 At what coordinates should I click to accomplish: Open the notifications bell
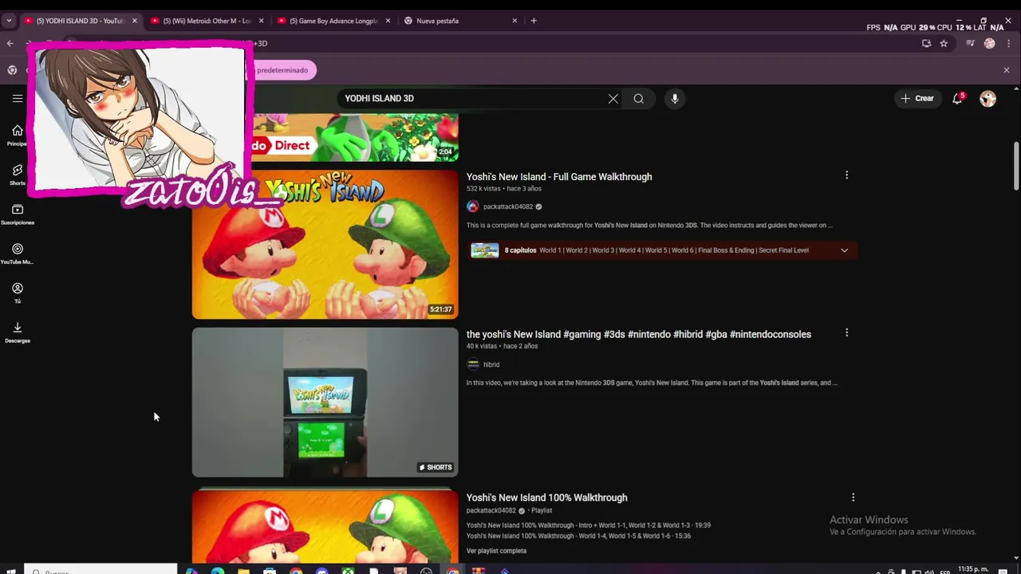point(957,99)
